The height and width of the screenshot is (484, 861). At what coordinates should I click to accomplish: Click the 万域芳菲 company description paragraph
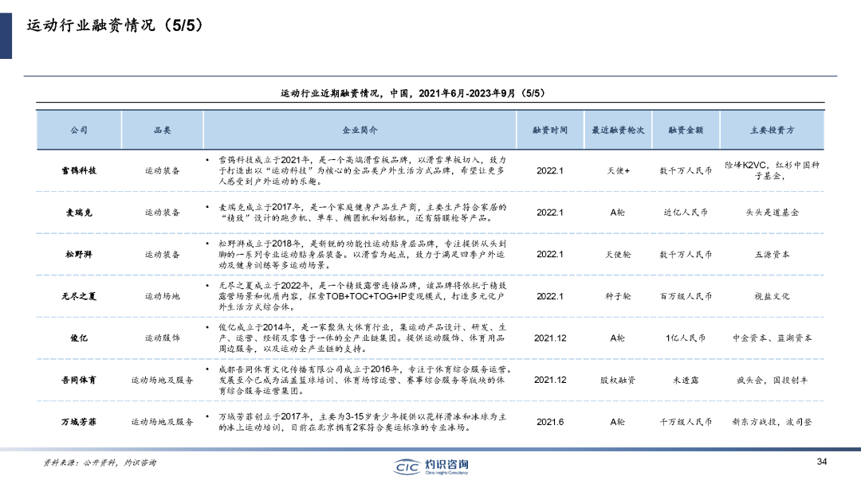(362, 422)
